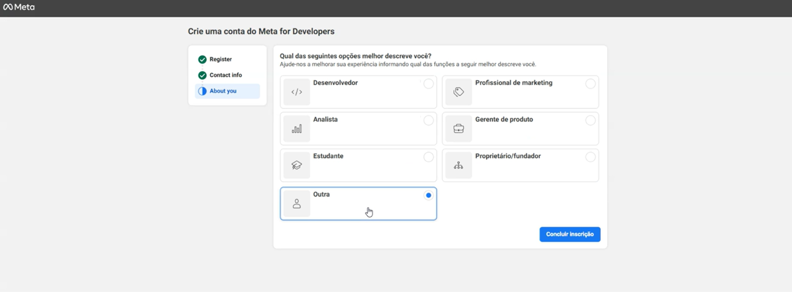Click the Outra person icon
This screenshot has width=792, height=292.
[297, 204]
